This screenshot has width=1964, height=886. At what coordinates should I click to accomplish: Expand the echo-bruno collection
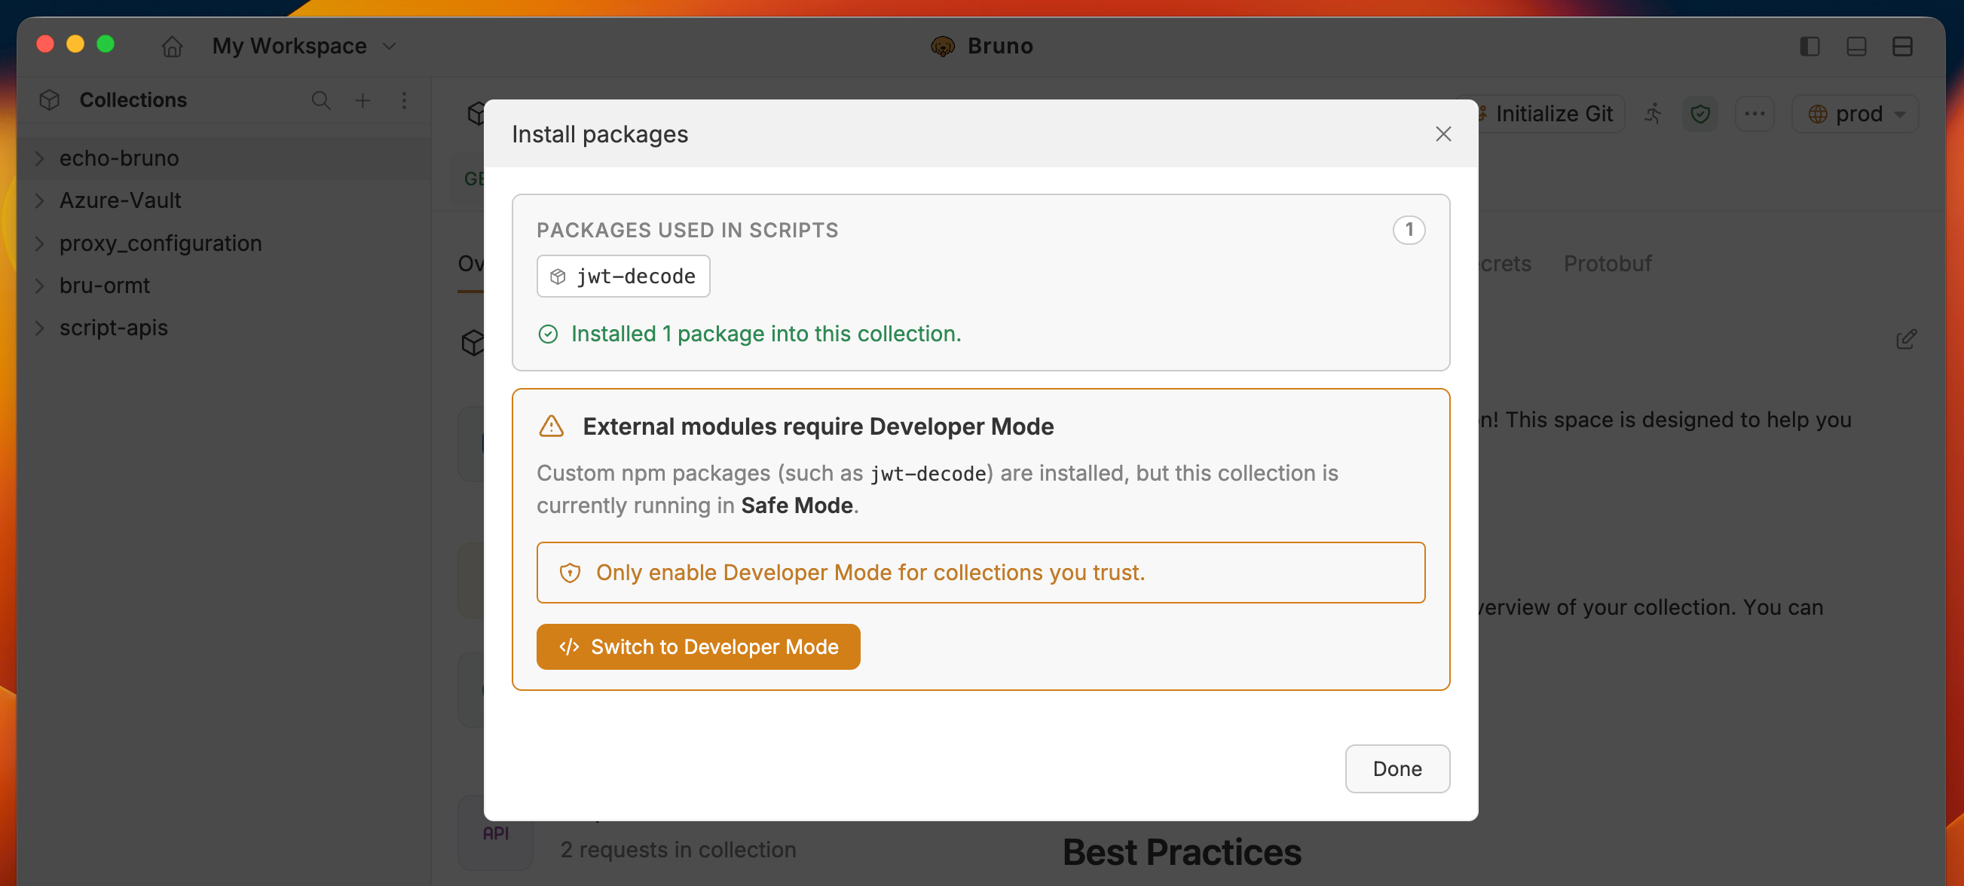tap(40, 159)
